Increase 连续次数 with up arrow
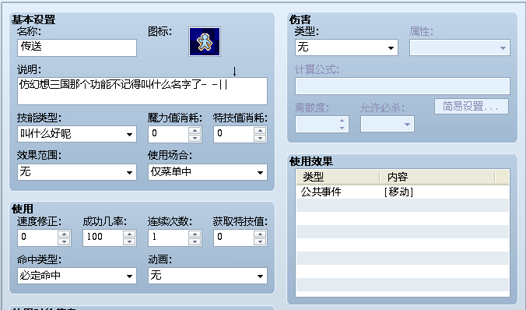The height and width of the screenshot is (310, 526). point(195,234)
